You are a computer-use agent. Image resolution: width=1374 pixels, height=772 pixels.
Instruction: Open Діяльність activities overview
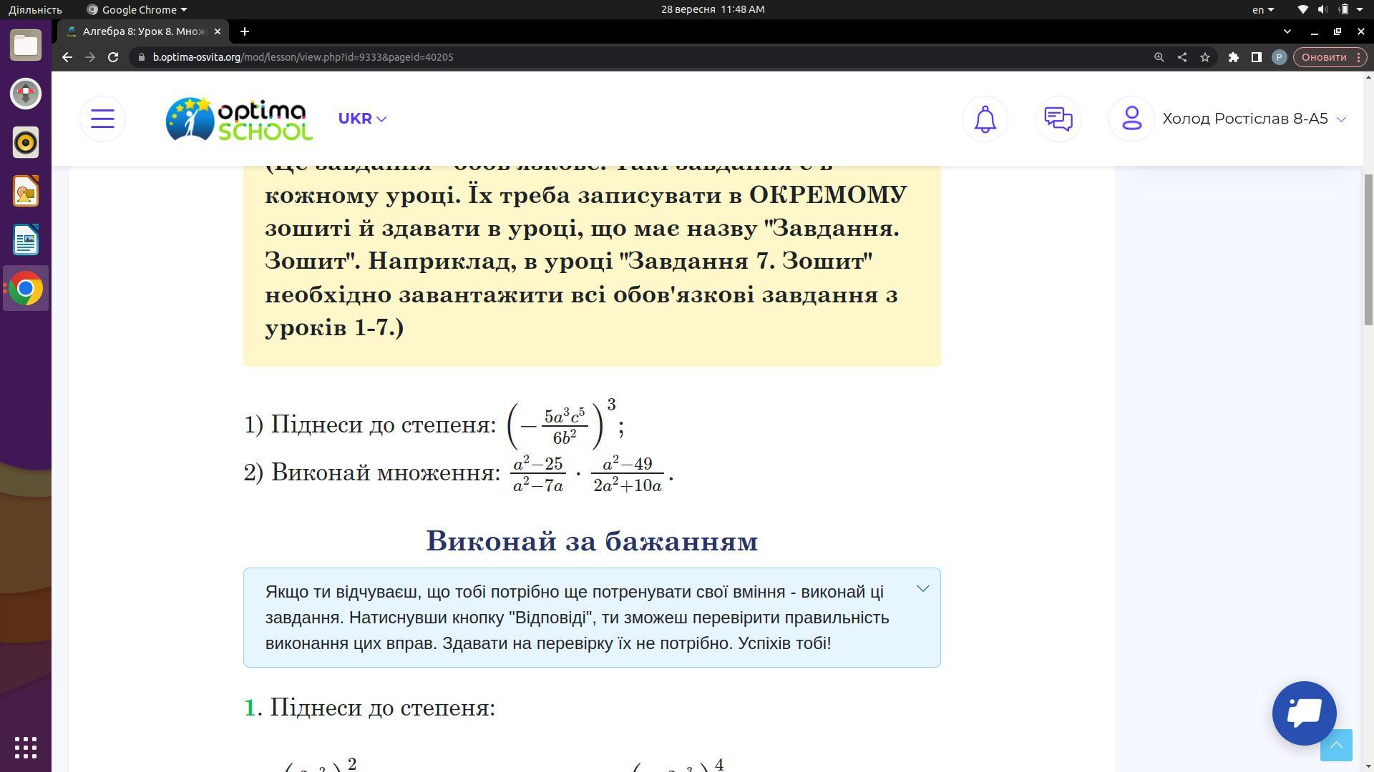point(35,9)
